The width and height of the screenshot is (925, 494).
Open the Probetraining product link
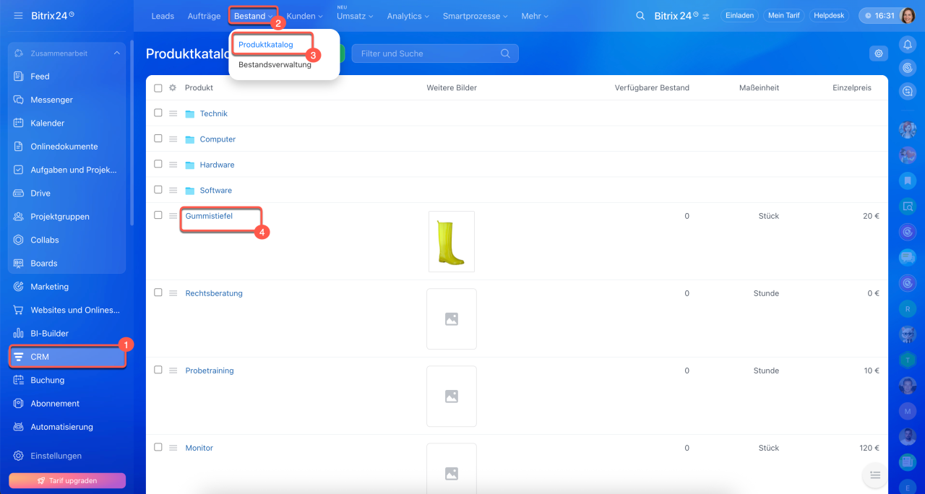point(210,370)
